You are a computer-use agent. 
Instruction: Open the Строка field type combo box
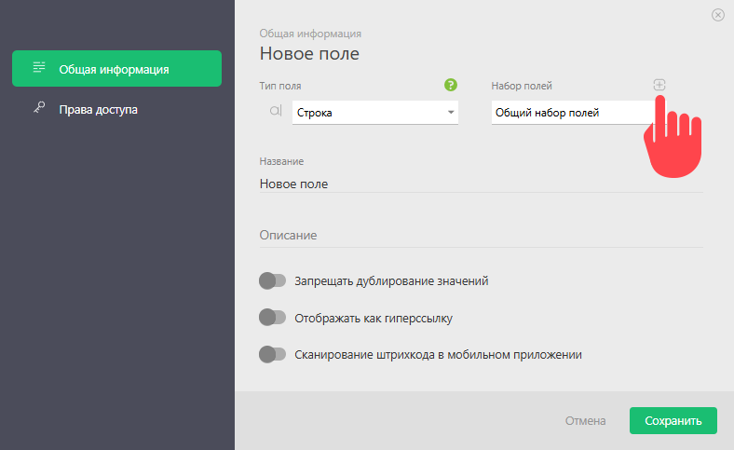375,113
